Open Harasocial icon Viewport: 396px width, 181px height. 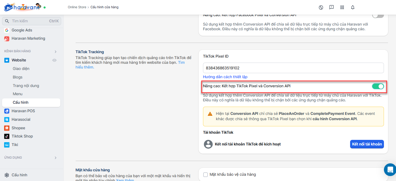(7, 120)
